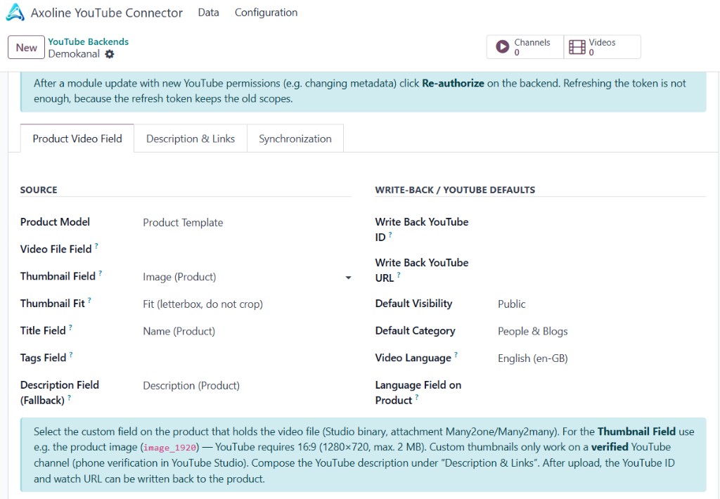This screenshot has height=499, width=720.
Task: Show help for Description Field (Fallback)
Action: [x=70, y=398]
